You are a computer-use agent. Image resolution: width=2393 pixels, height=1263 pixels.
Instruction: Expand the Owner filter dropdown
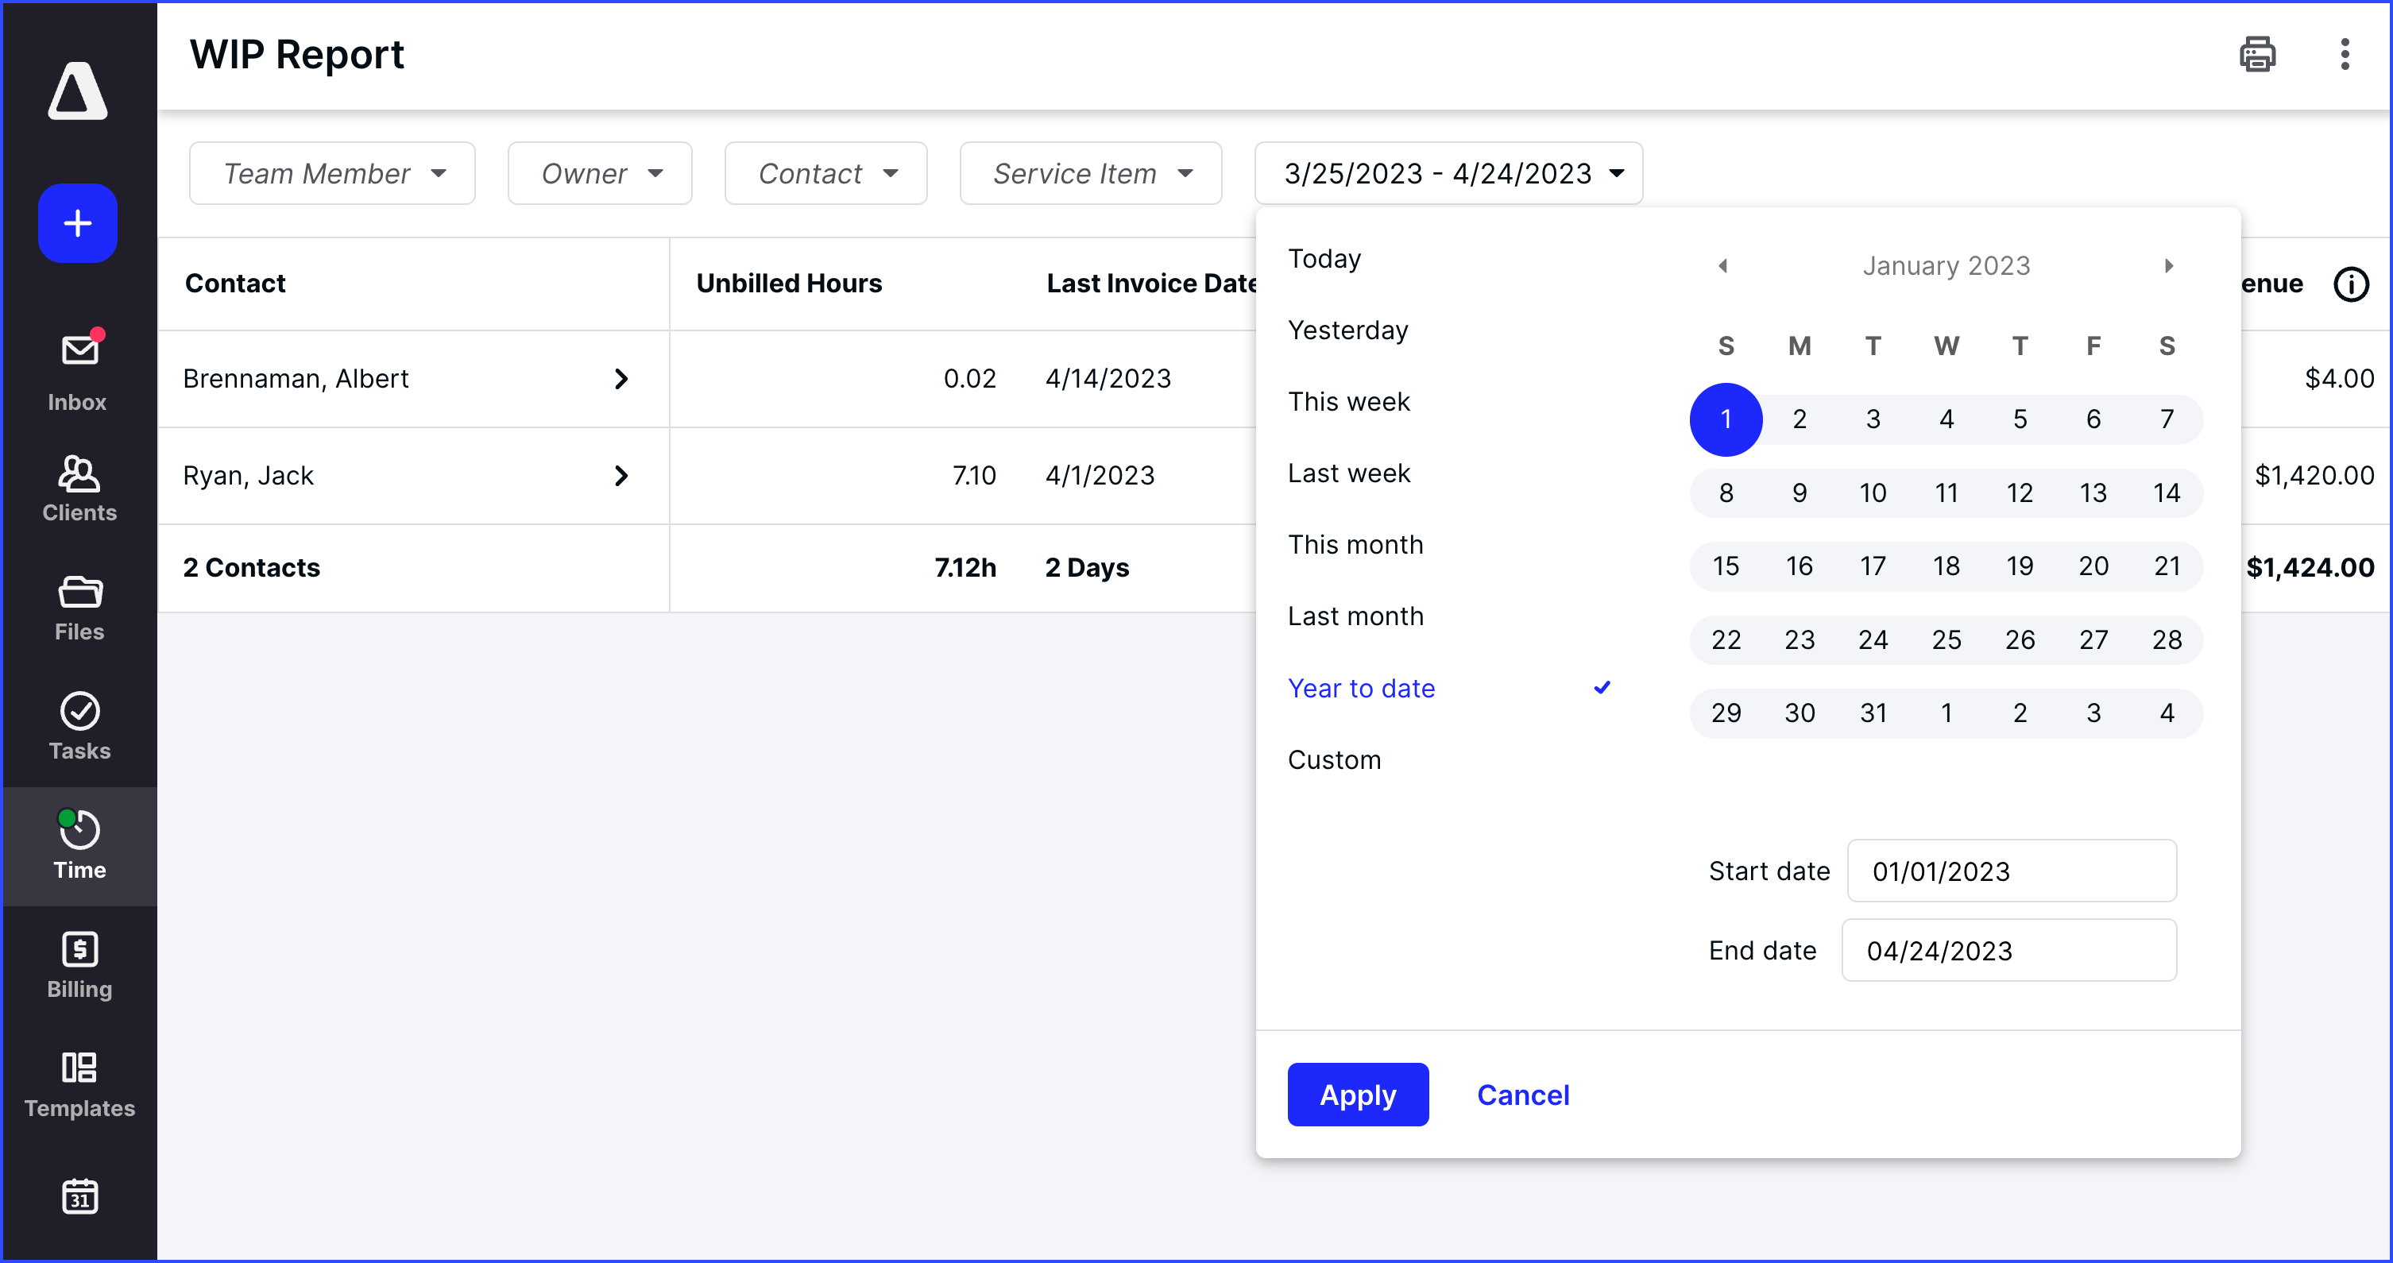coord(599,172)
